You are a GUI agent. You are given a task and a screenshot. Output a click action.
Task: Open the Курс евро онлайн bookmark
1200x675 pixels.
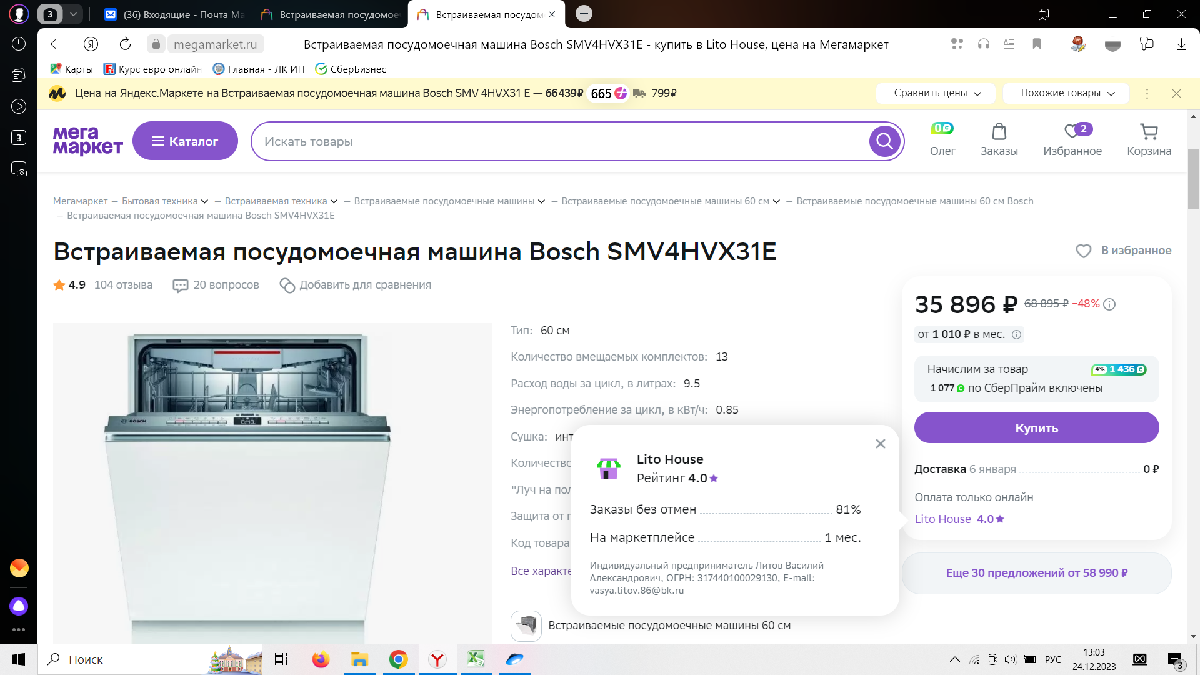coord(152,69)
